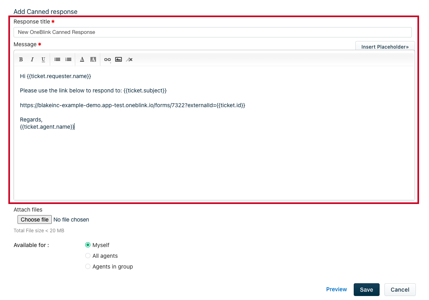Viewport: 429px width, 300px height.
Task: Toggle underline formatting in message editor
Action: (x=43, y=59)
